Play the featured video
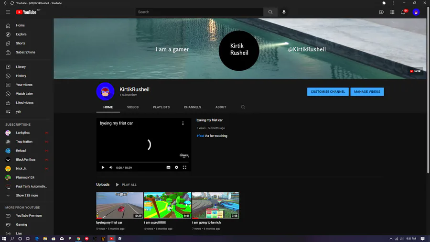 103,167
